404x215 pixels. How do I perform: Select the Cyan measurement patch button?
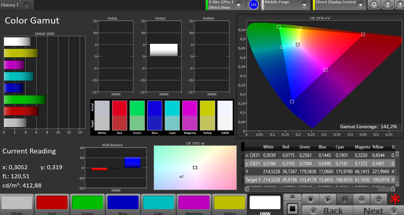158,204
